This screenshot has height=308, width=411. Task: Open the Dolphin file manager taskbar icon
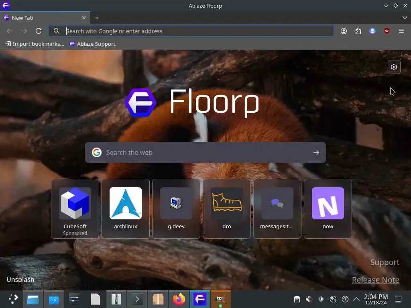33,299
